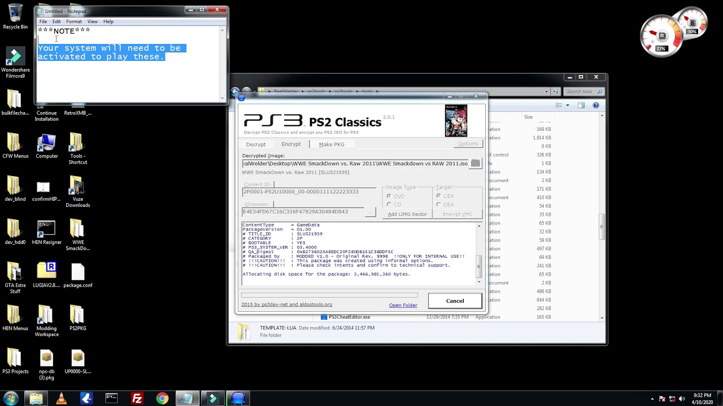
Task: Select the CD image type radio button
Action: [x=389, y=204]
